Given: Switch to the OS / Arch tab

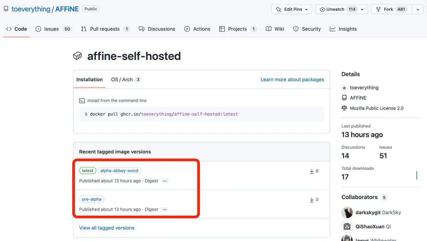Looking at the screenshot, I should coord(126,80).
